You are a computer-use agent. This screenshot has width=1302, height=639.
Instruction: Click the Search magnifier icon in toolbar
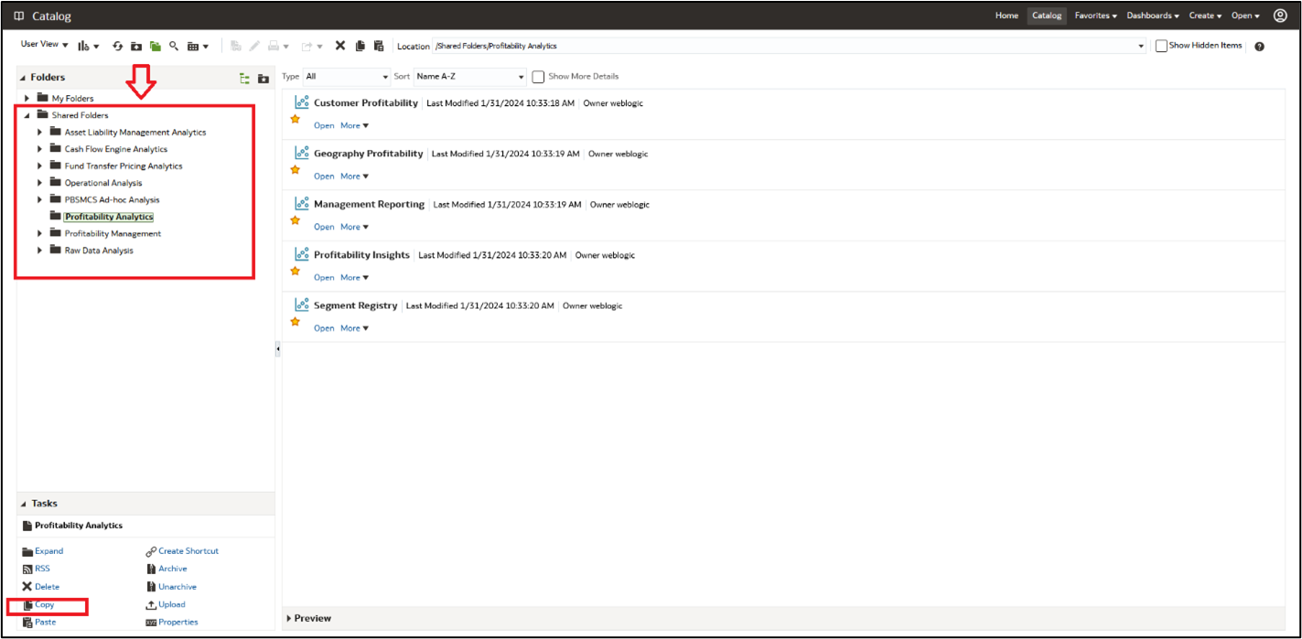pyautogui.click(x=174, y=46)
